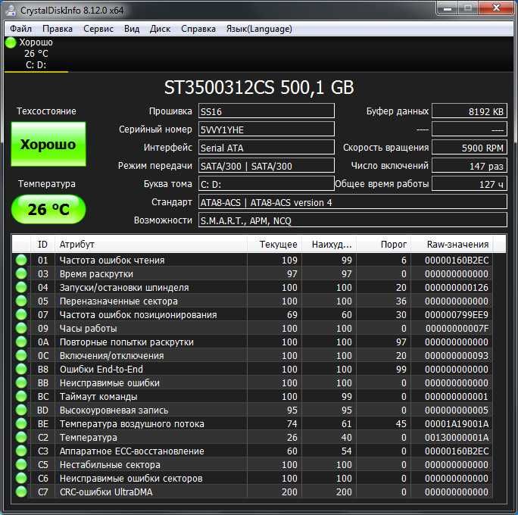Image resolution: width=518 pixels, height=515 pixels.
Task: Click status icon for Температура row C2
Action: pos(21,437)
